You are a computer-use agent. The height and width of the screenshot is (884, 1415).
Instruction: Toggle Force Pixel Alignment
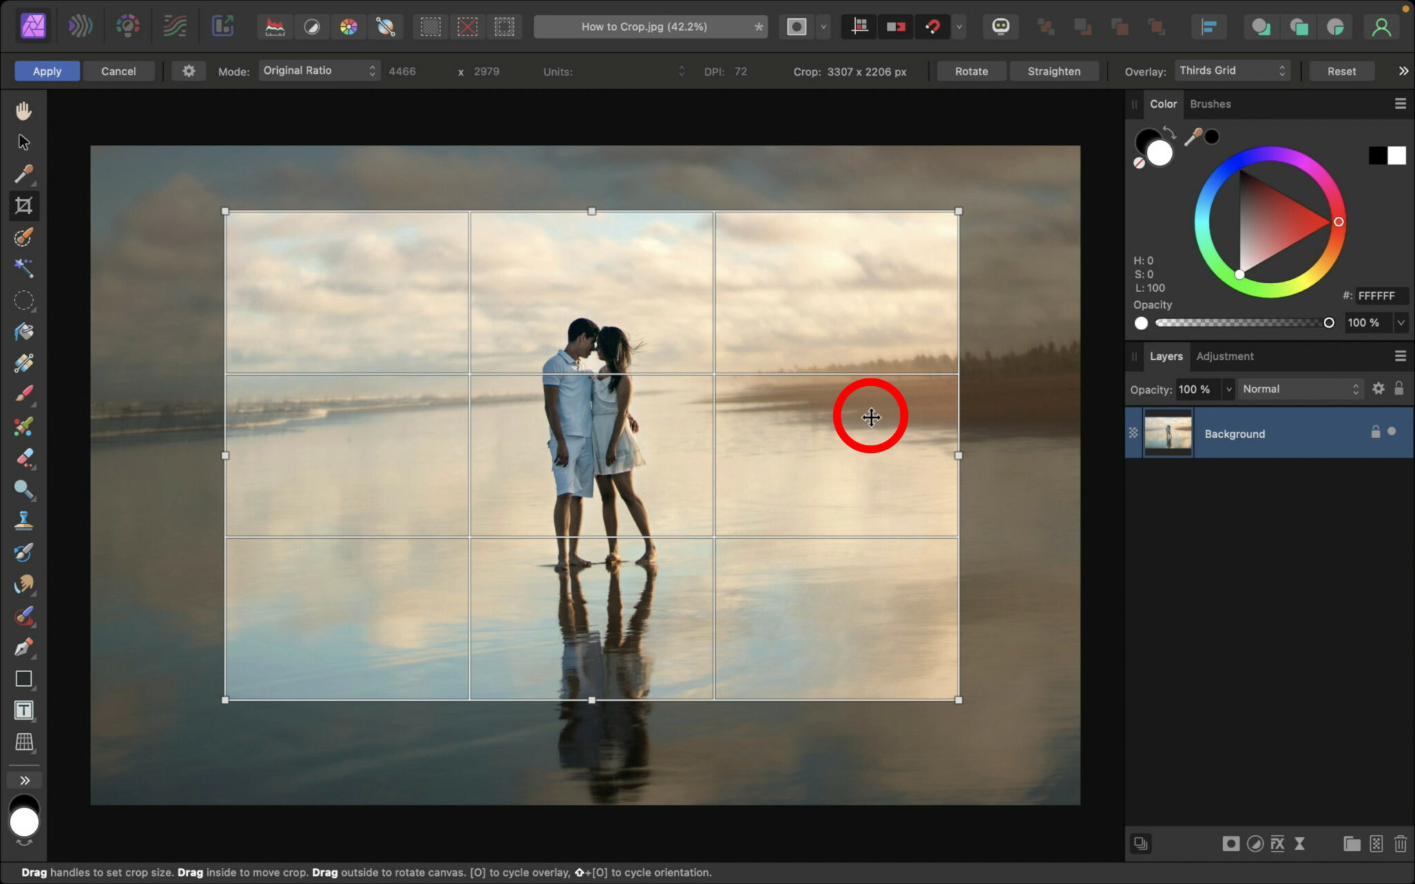(x=860, y=27)
